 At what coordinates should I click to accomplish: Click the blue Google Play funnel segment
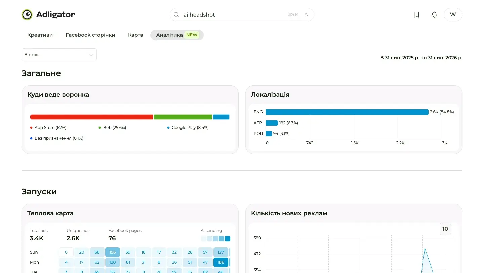(221, 117)
